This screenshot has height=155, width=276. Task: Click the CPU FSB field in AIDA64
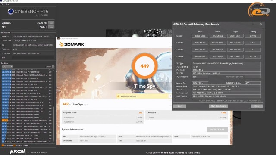[226, 73]
